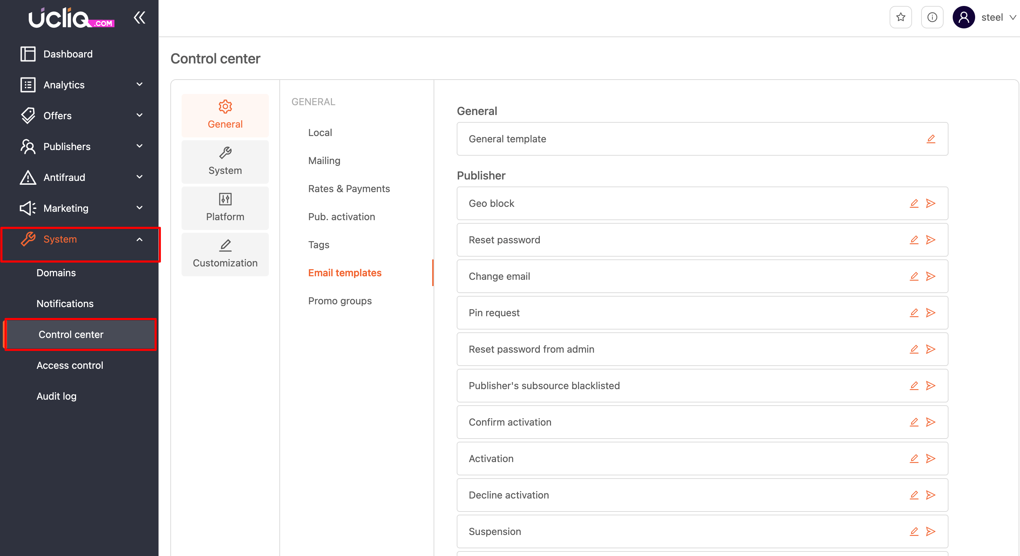Screen dimensions: 1020x556
Task: Send test email for Geo block
Action: click(931, 204)
